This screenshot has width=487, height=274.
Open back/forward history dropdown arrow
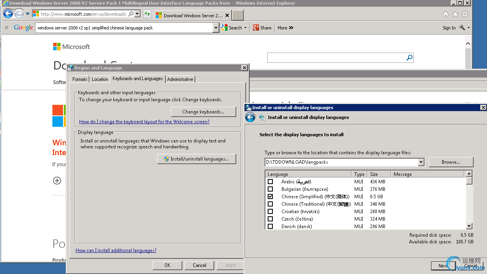[x=28, y=14]
